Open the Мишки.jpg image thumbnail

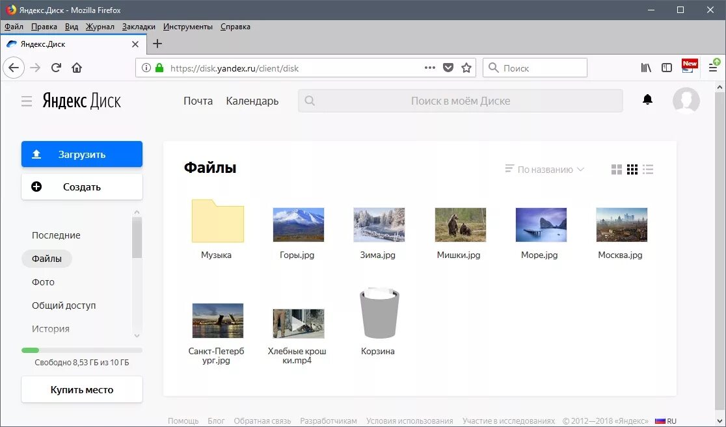click(x=459, y=224)
